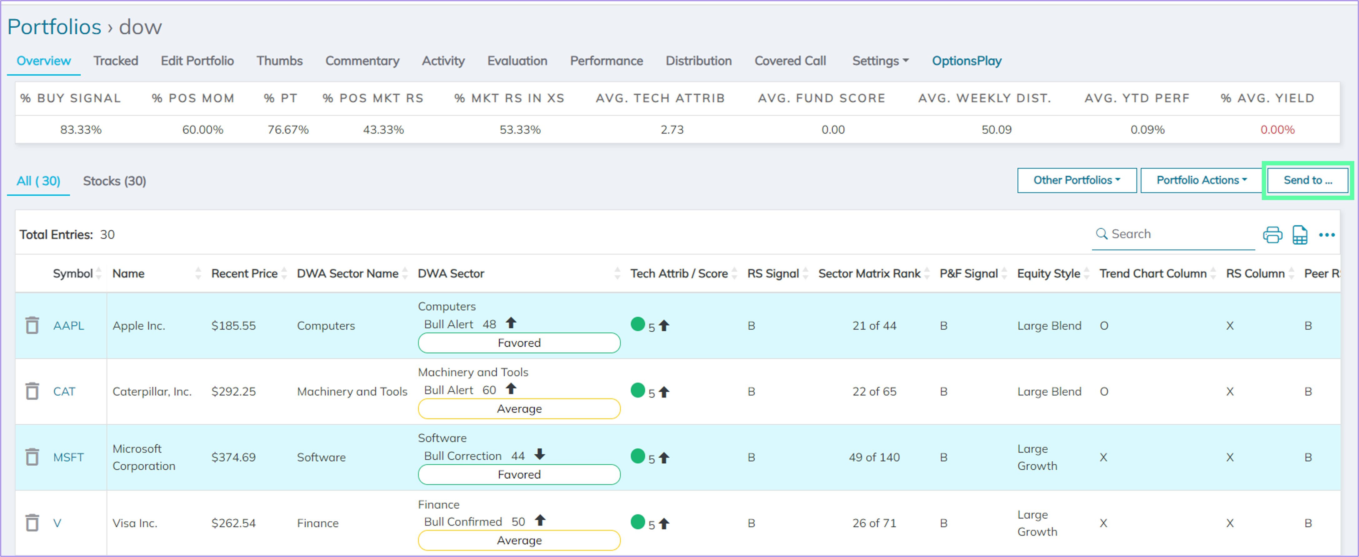Select the Stocks (30) tab
The height and width of the screenshot is (557, 1359).
(x=114, y=181)
